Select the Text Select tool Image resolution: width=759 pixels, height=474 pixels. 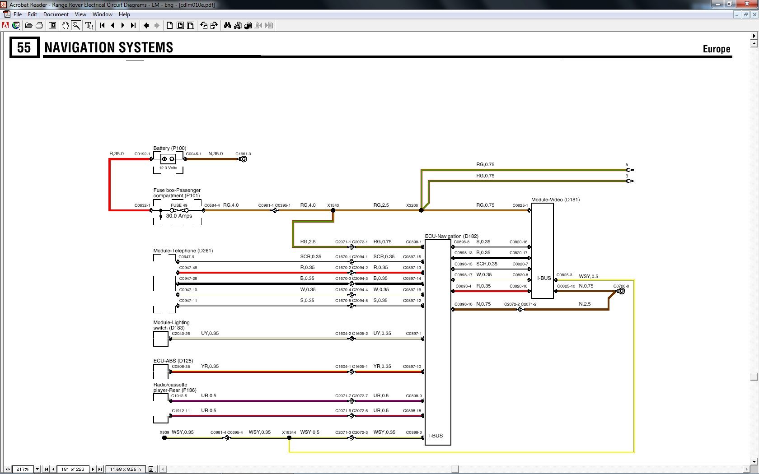click(x=89, y=25)
